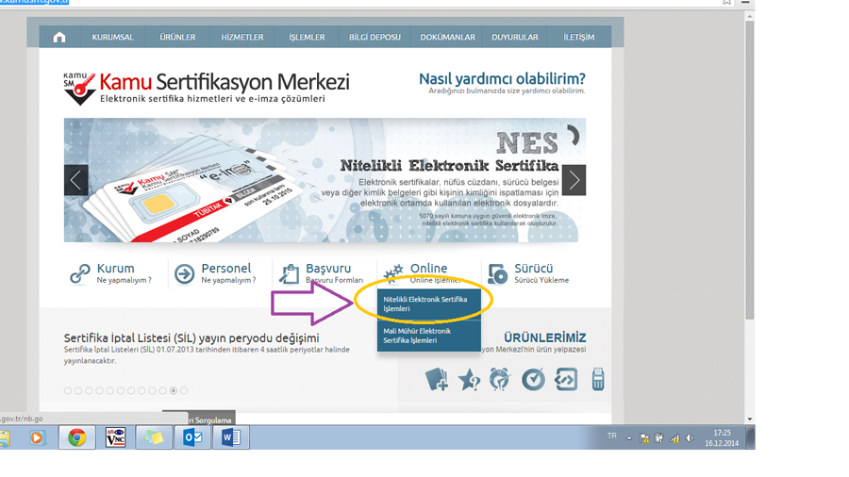Viewport: 849px width, 477px height.
Task: Open Windows Media Player from taskbar
Action: pos(37,437)
